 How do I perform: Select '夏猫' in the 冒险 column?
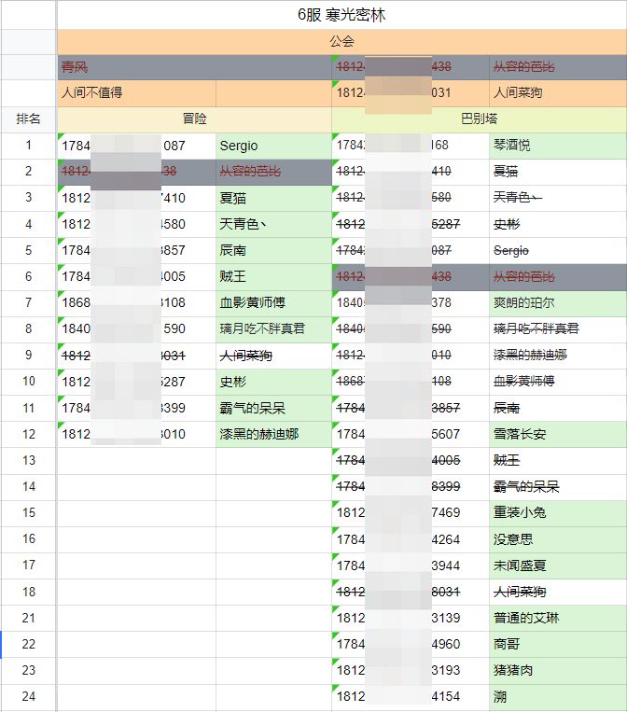click(x=273, y=198)
